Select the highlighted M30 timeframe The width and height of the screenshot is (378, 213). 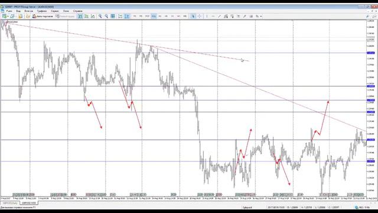154,16
